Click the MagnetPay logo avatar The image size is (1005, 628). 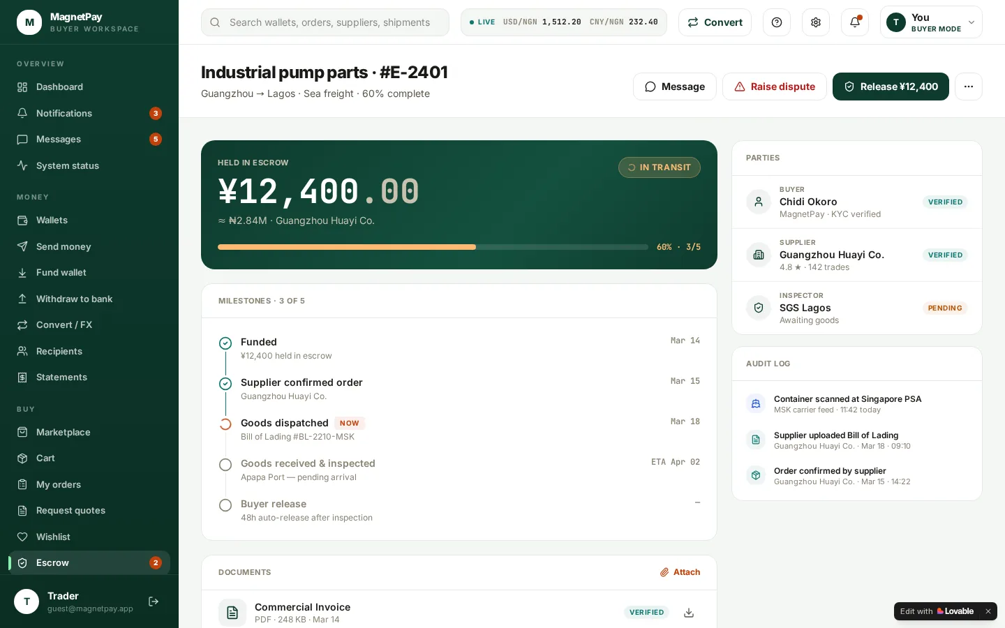tap(29, 22)
